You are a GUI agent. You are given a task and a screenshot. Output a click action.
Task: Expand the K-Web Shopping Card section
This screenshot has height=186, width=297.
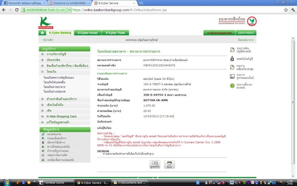coord(42,117)
